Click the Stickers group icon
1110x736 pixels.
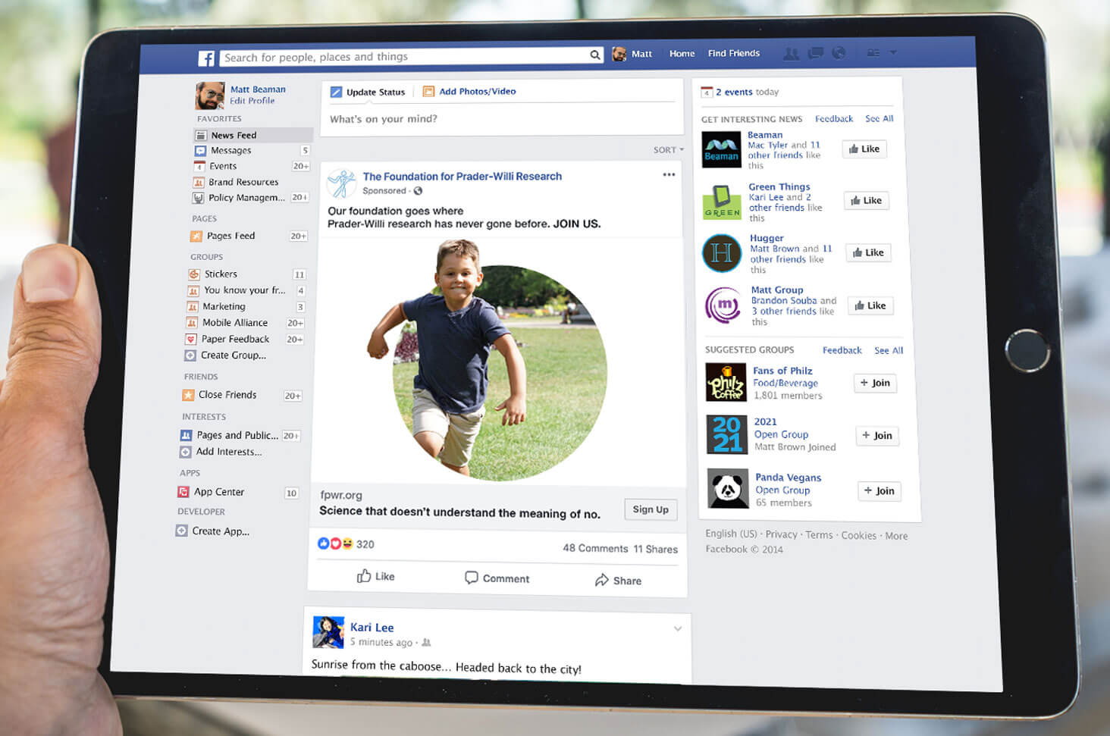194,274
